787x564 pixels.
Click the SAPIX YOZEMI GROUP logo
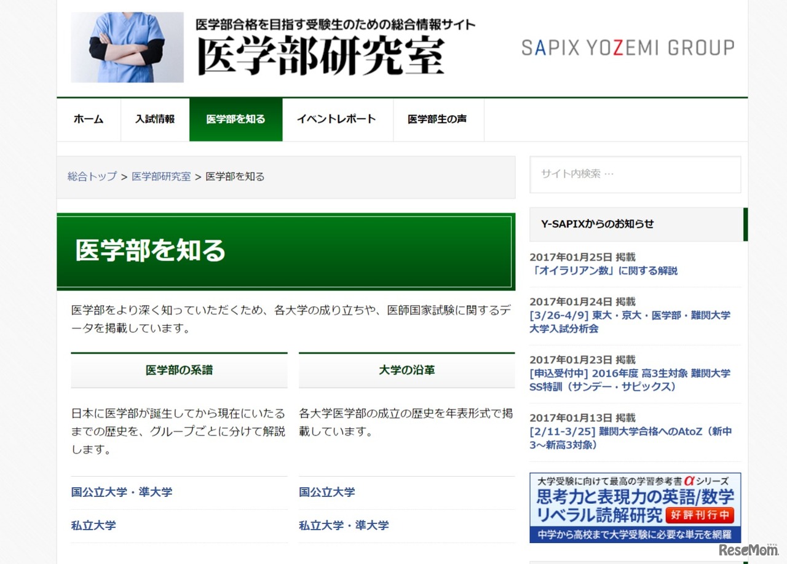(628, 48)
